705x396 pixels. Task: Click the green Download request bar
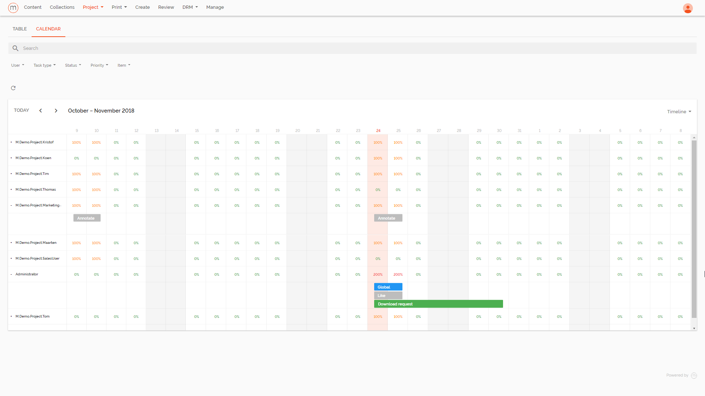(438, 304)
